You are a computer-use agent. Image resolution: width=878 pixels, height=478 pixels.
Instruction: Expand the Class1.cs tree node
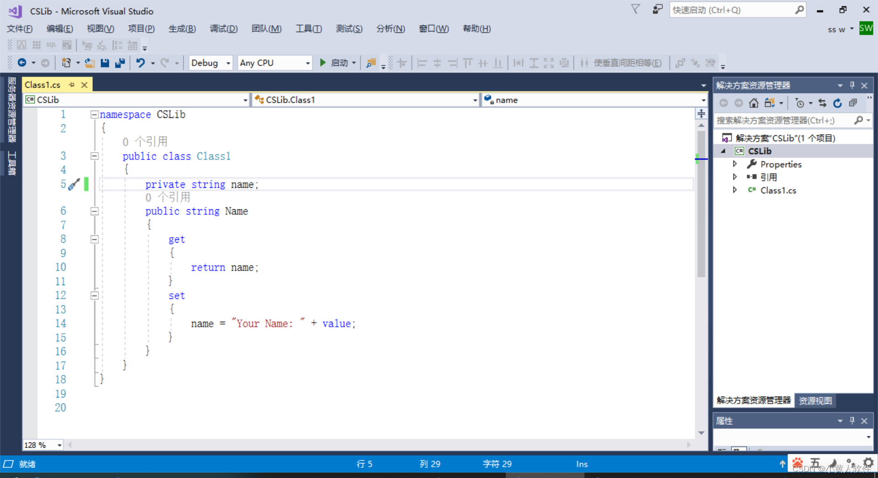click(x=735, y=190)
